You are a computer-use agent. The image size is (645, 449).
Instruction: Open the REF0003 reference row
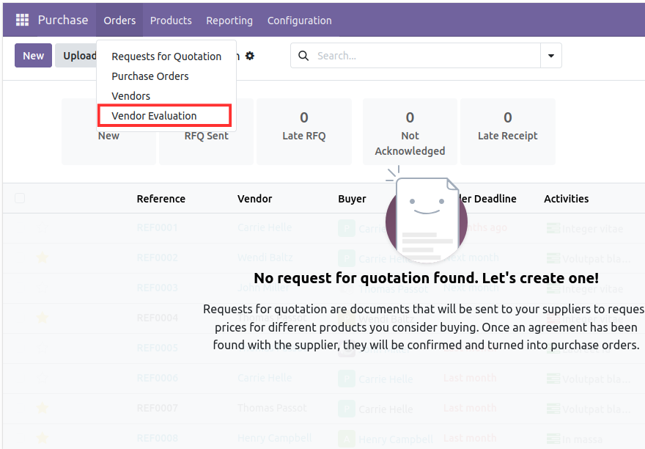[157, 288]
